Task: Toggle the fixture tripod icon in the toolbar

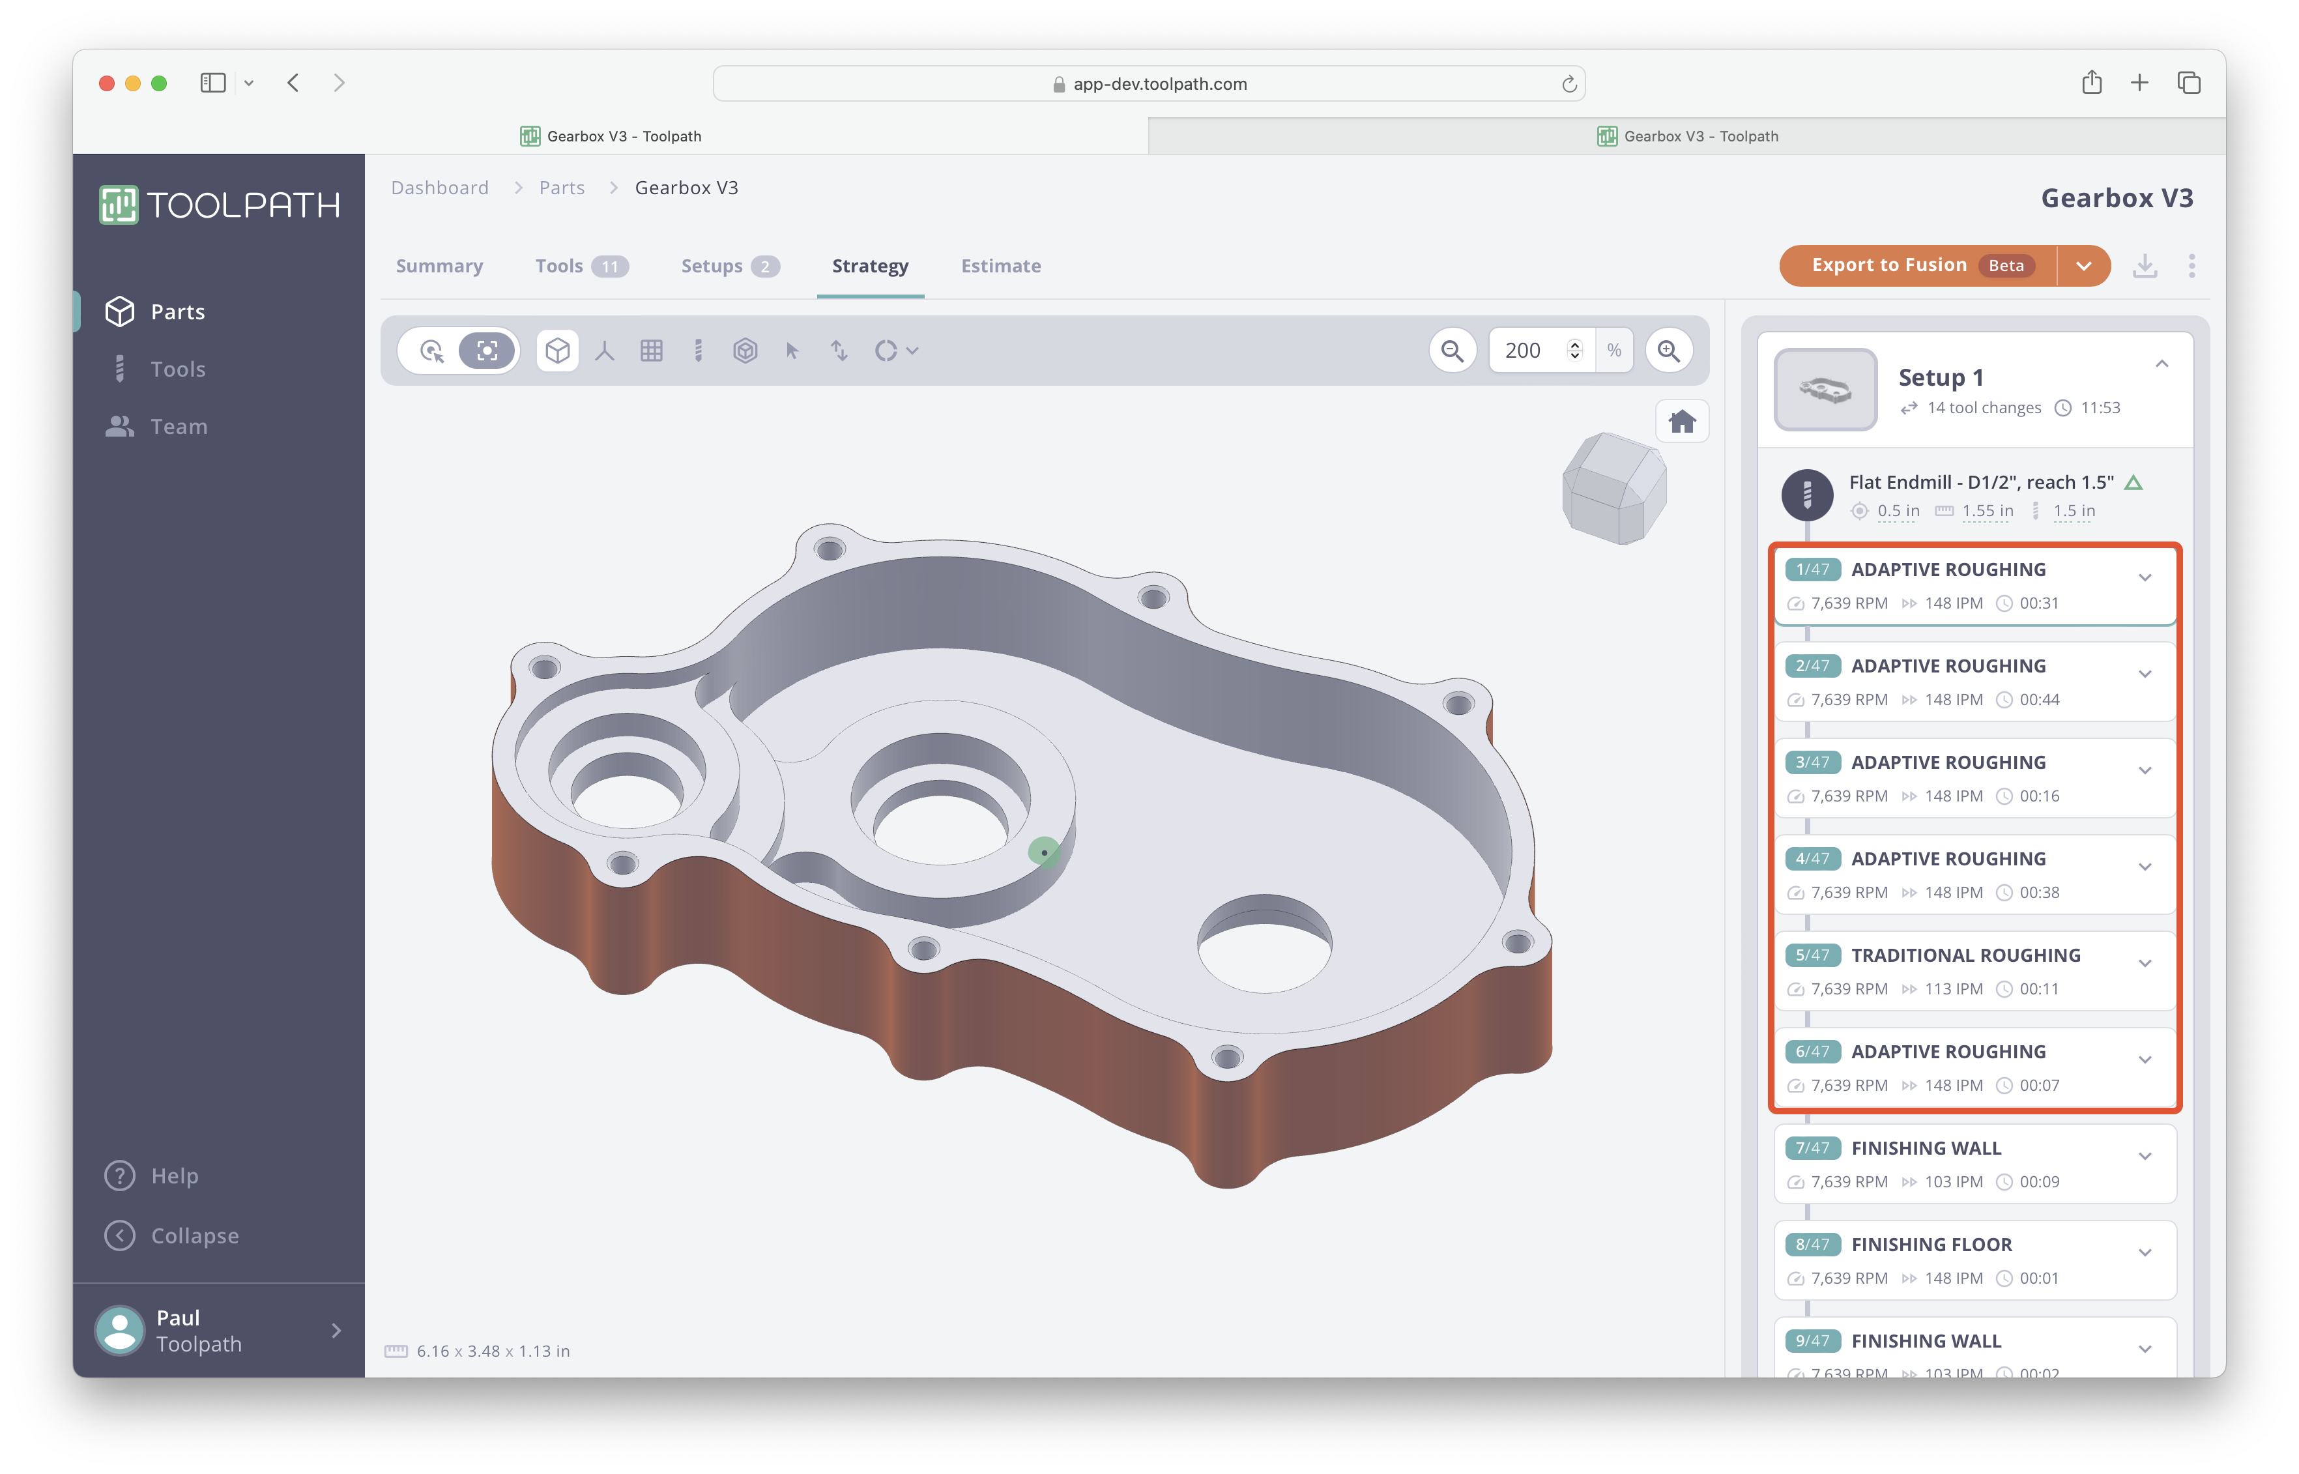Action: click(606, 351)
